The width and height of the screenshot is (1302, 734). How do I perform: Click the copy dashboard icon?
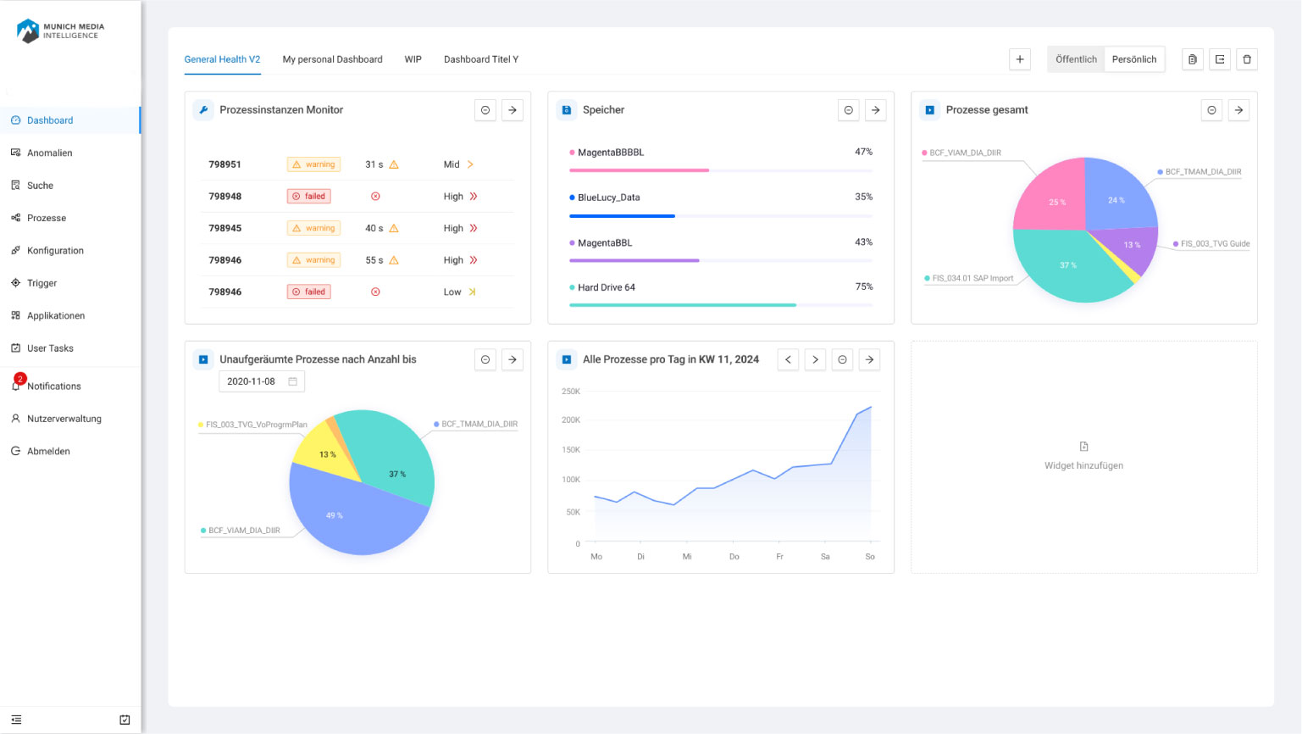(1193, 59)
